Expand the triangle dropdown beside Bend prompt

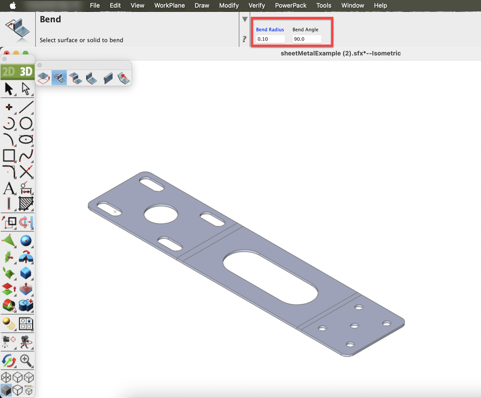coord(245,20)
